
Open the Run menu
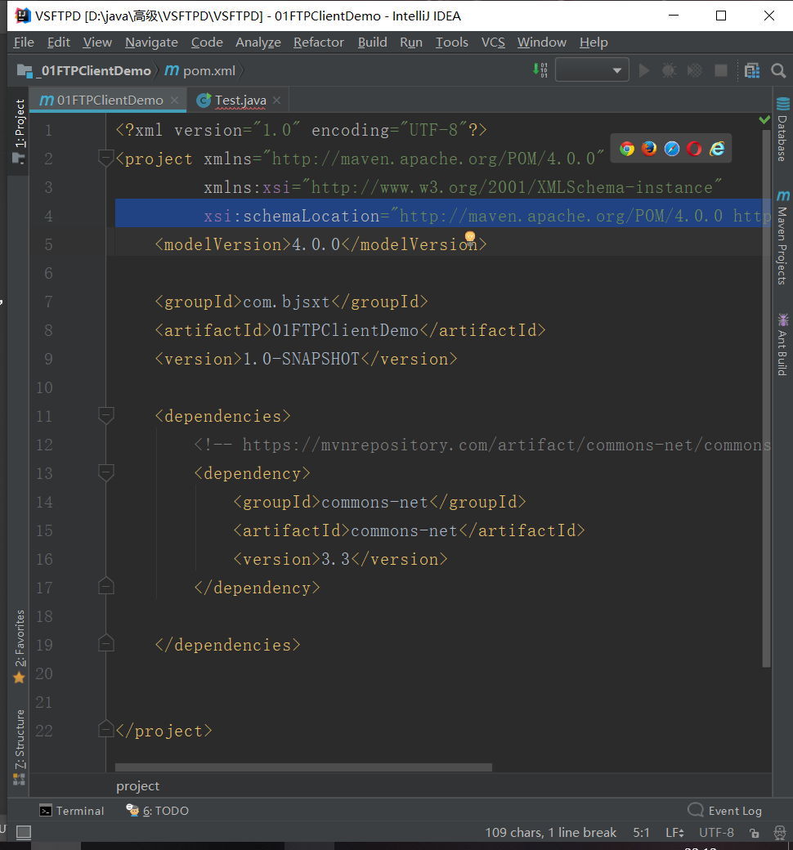click(411, 42)
